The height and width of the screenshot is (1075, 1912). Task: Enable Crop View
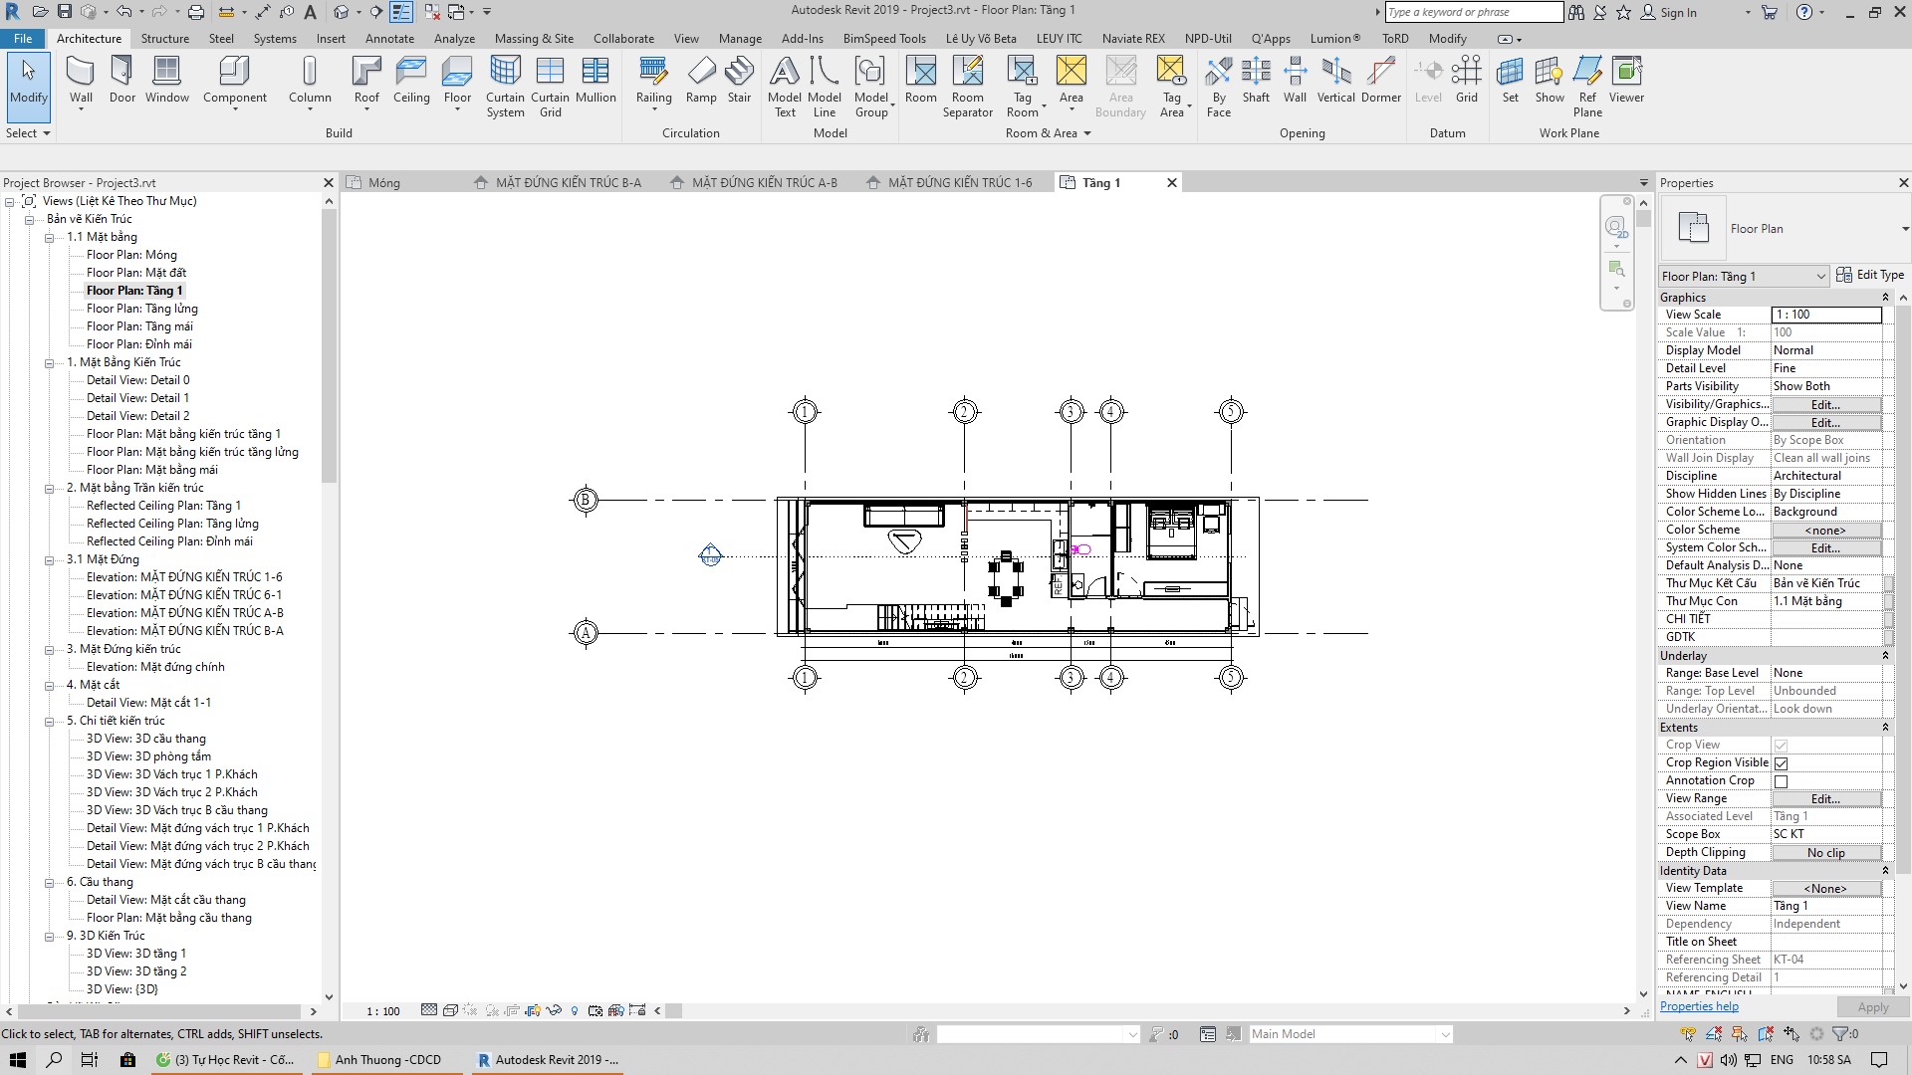[1780, 745]
